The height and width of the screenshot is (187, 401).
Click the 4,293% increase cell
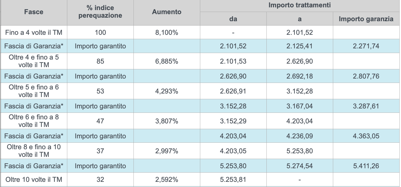(x=167, y=91)
